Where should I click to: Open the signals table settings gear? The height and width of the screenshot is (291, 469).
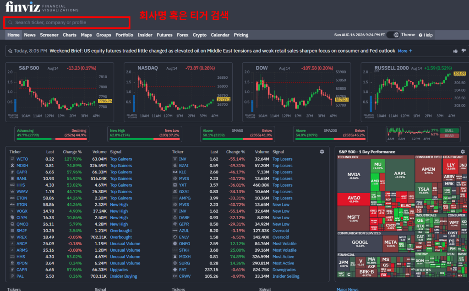(x=322, y=152)
